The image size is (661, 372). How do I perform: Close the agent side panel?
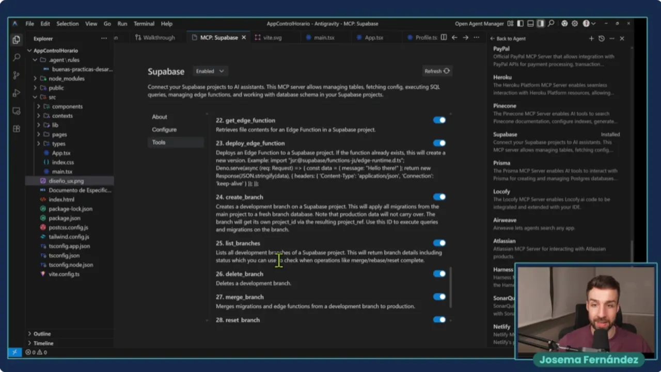622,39
